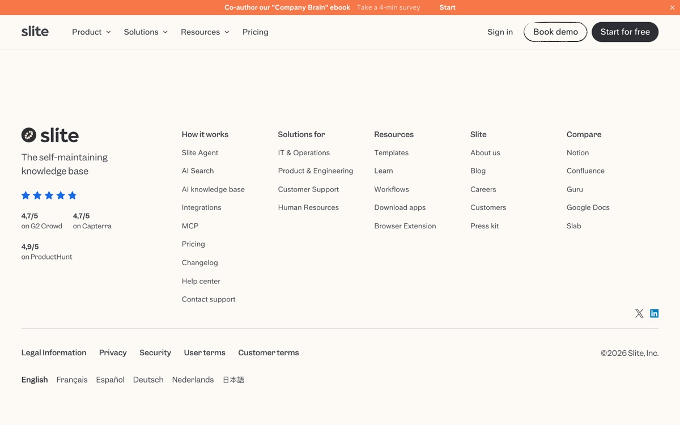Open Browser Extension link
The width and height of the screenshot is (680, 425).
pos(405,226)
